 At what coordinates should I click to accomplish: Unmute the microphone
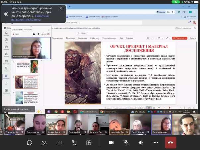(126, 142)
